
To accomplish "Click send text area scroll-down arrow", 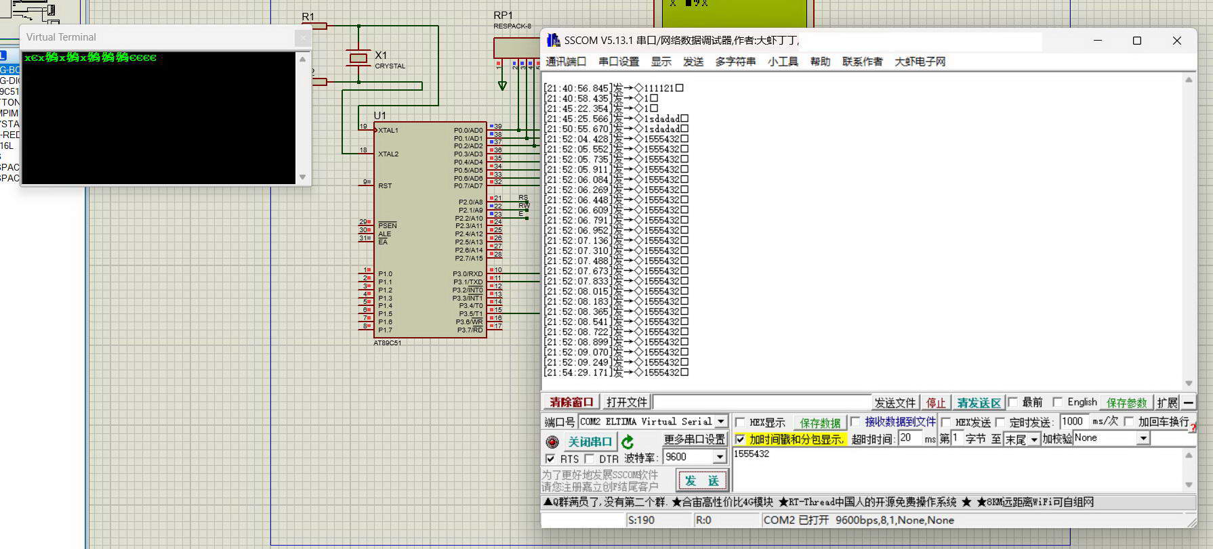I will (1189, 485).
